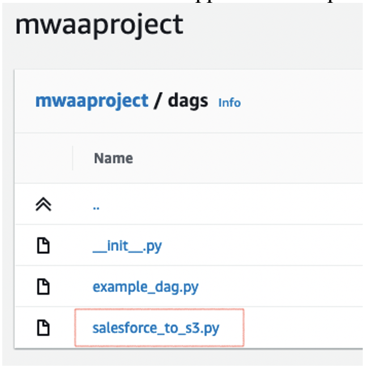Select the empty area of the example_dag.py row

click(281, 286)
